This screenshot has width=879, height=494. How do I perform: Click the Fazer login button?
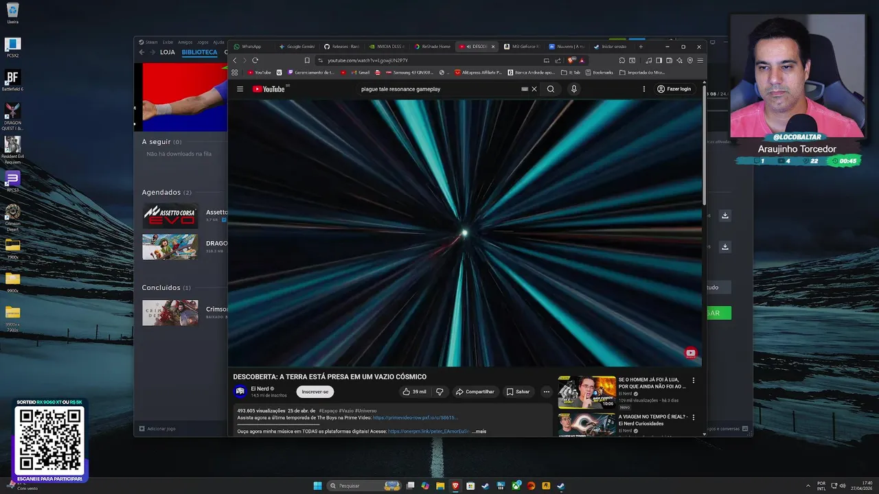click(674, 89)
